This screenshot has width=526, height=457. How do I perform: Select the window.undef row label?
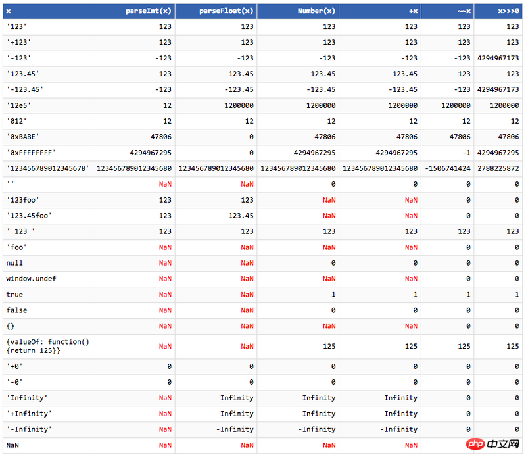(31, 279)
